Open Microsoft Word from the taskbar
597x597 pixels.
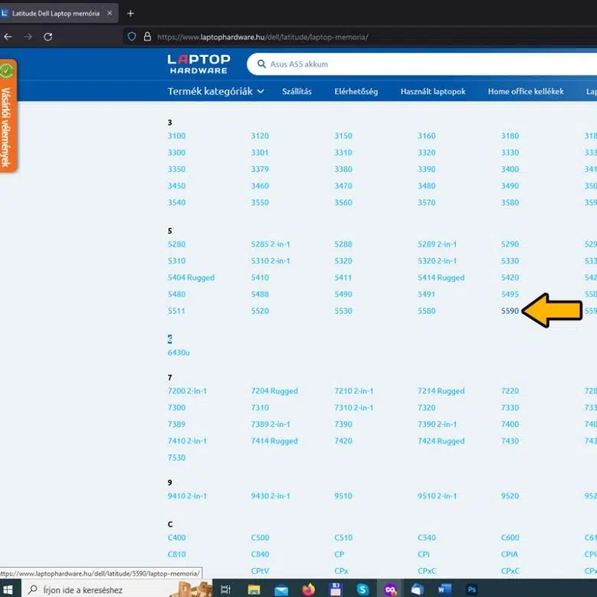[444, 590]
